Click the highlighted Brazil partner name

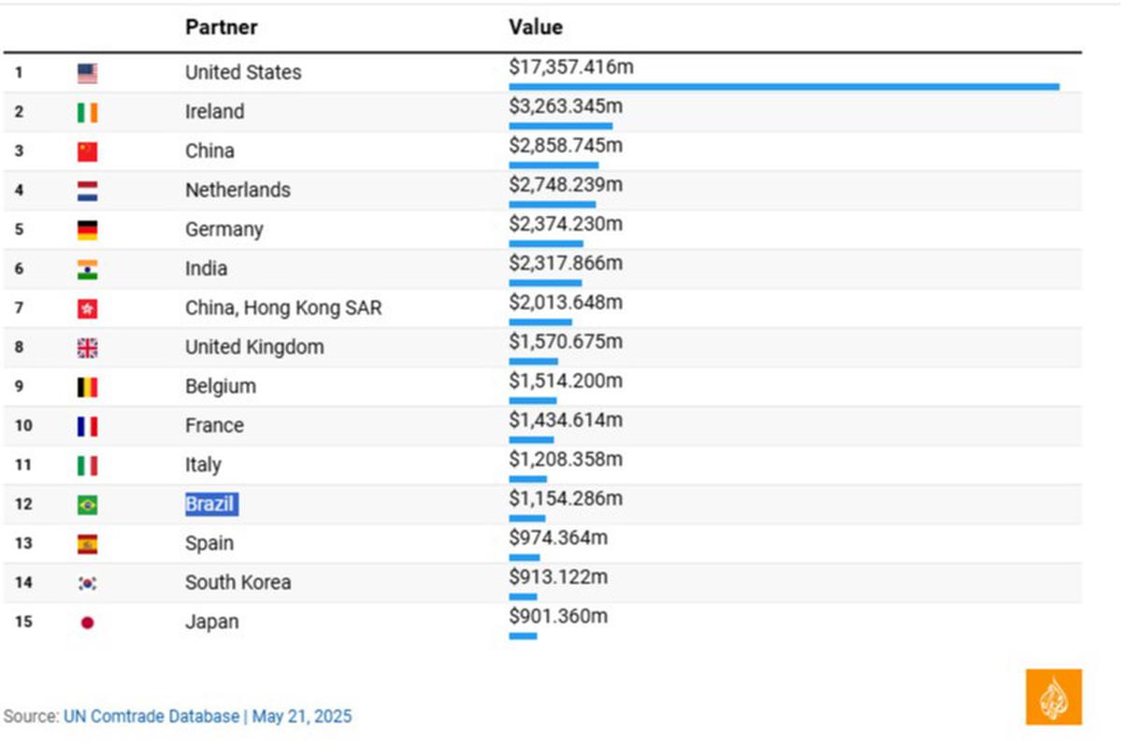pyautogui.click(x=210, y=504)
